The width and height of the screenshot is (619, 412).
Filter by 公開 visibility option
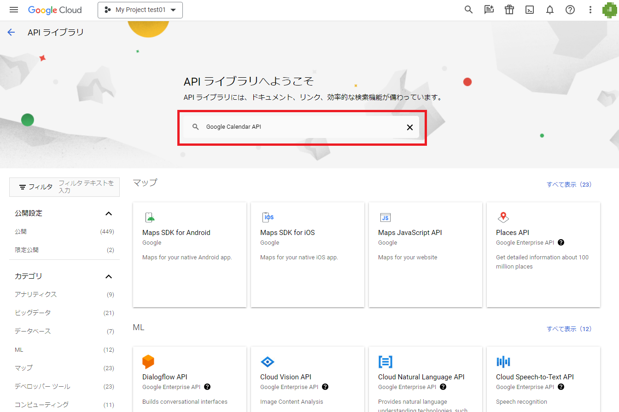point(21,232)
